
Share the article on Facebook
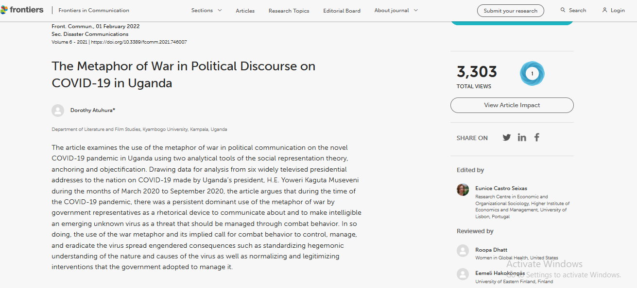click(537, 137)
